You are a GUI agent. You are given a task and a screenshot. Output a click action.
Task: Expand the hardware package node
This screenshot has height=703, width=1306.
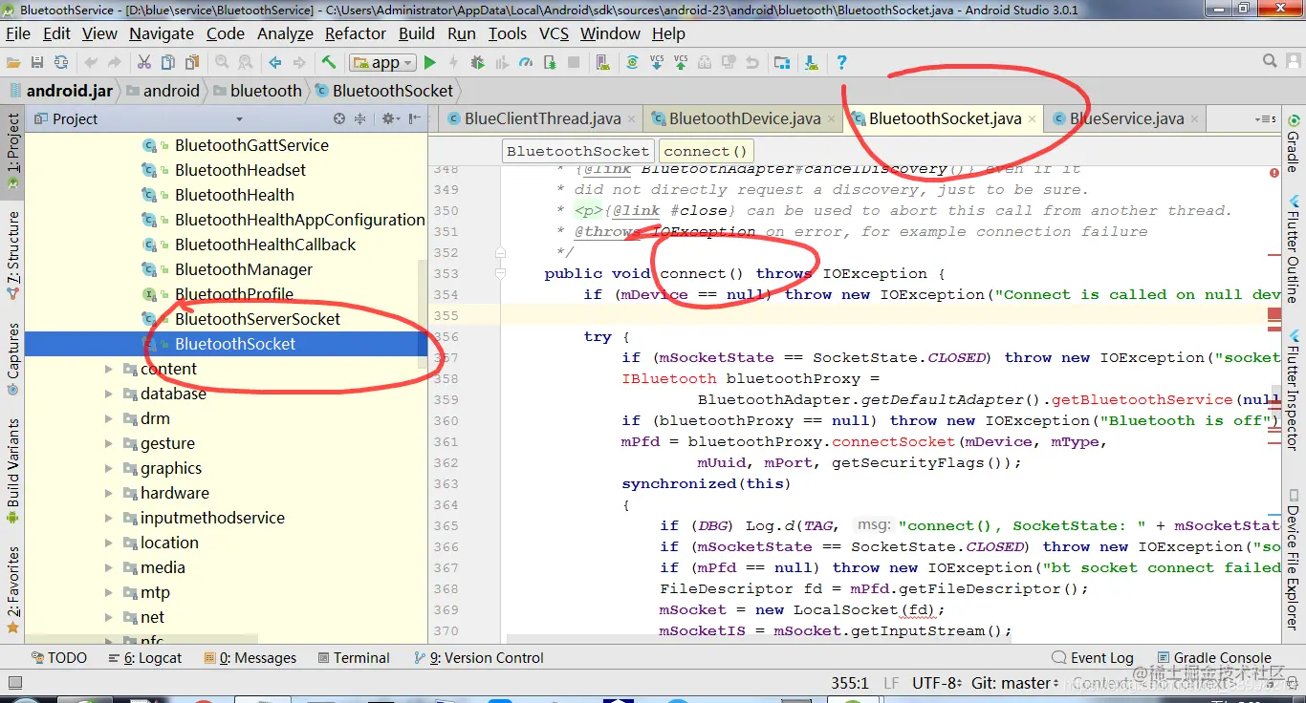tap(108, 493)
